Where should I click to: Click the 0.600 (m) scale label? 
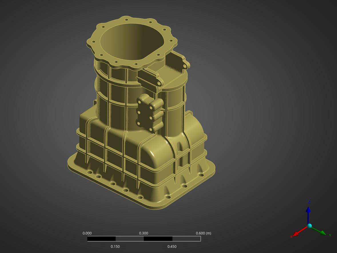tap(203, 233)
